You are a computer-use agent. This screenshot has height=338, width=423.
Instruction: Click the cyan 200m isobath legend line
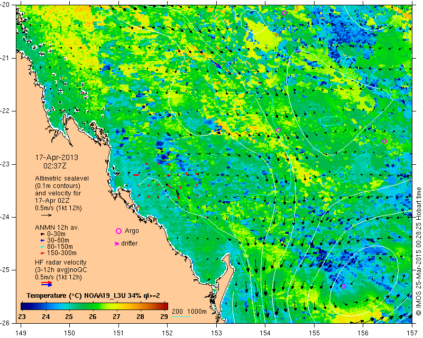(x=181, y=316)
